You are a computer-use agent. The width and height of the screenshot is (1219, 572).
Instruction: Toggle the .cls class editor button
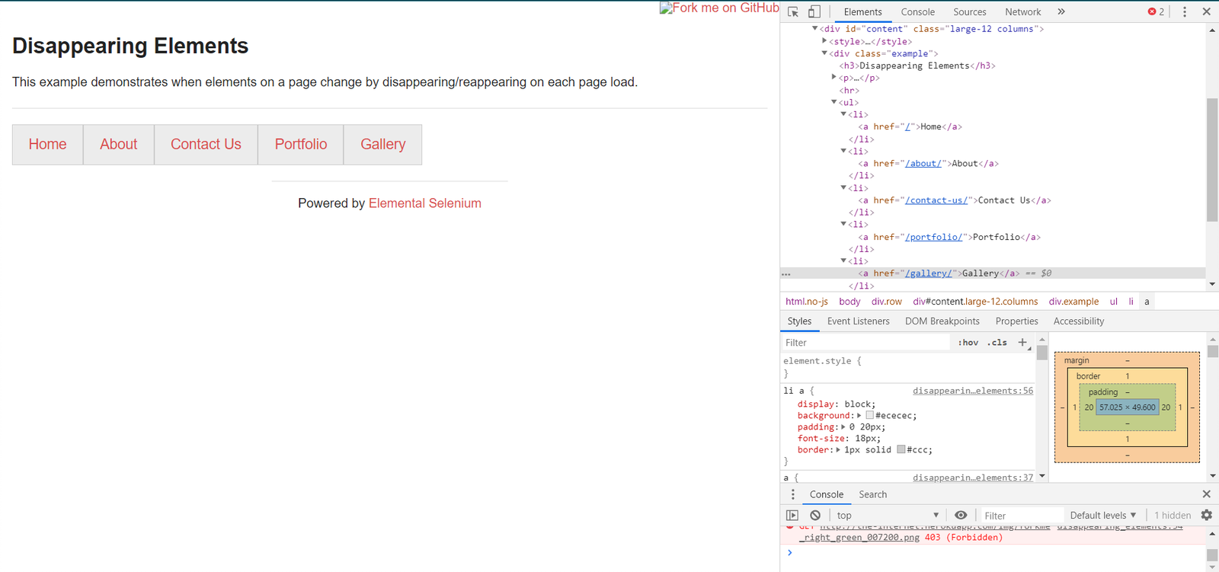997,343
